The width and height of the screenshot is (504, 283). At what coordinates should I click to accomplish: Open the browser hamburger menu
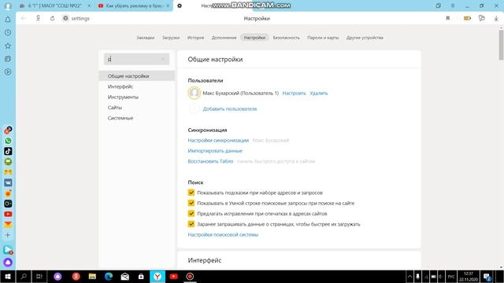(x=453, y=6)
